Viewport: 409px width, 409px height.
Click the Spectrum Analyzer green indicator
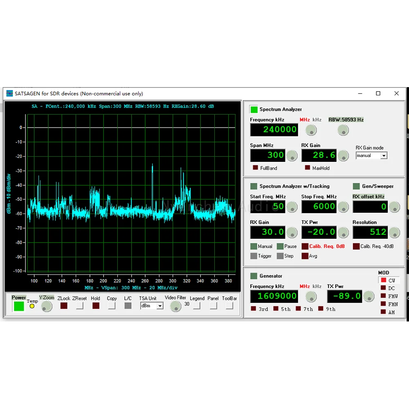click(x=254, y=109)
